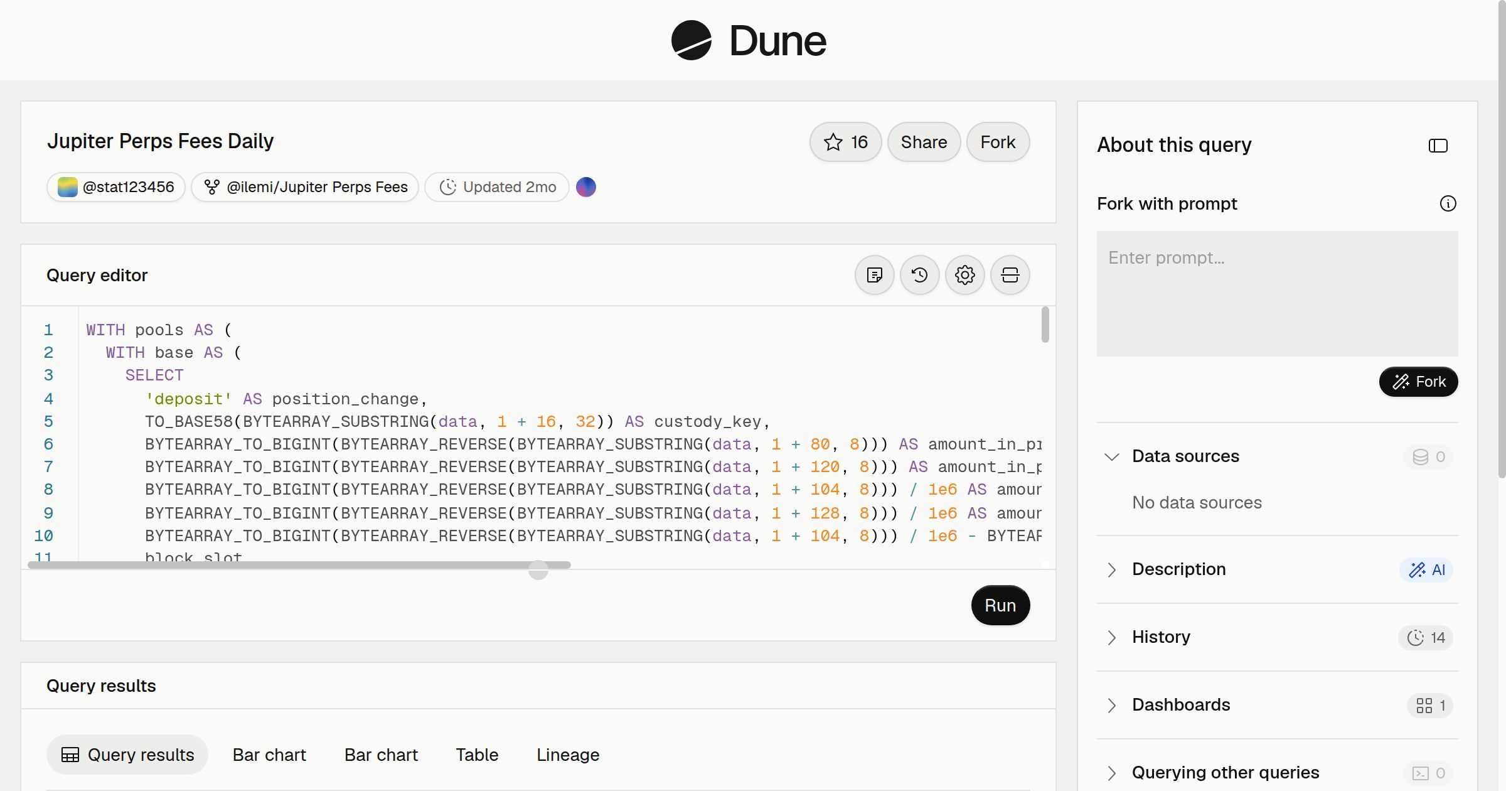Click the 'deposit' string on line 4
Viewport: 1506px width, 791px height.
tap(188, 399)
